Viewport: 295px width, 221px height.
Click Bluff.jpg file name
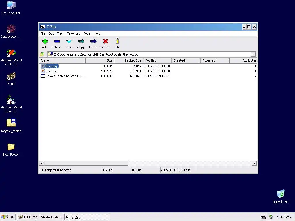click(52, 71)
